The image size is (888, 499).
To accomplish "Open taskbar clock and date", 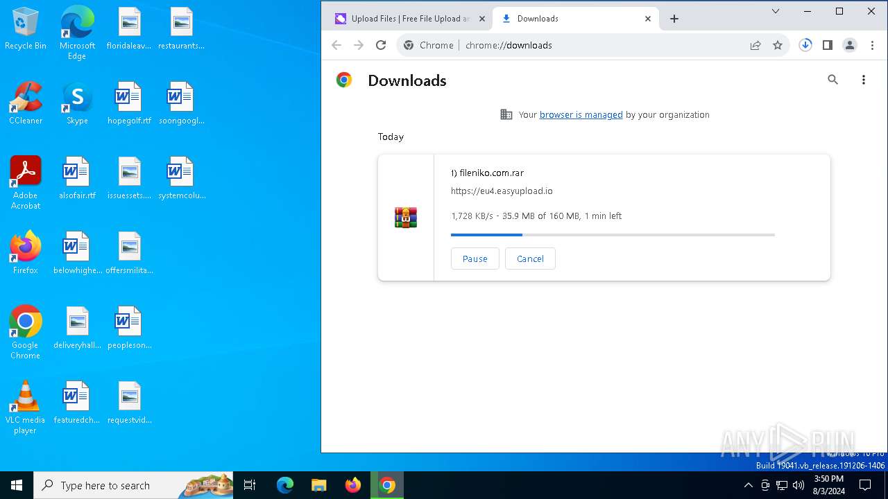I will [829, 485].
